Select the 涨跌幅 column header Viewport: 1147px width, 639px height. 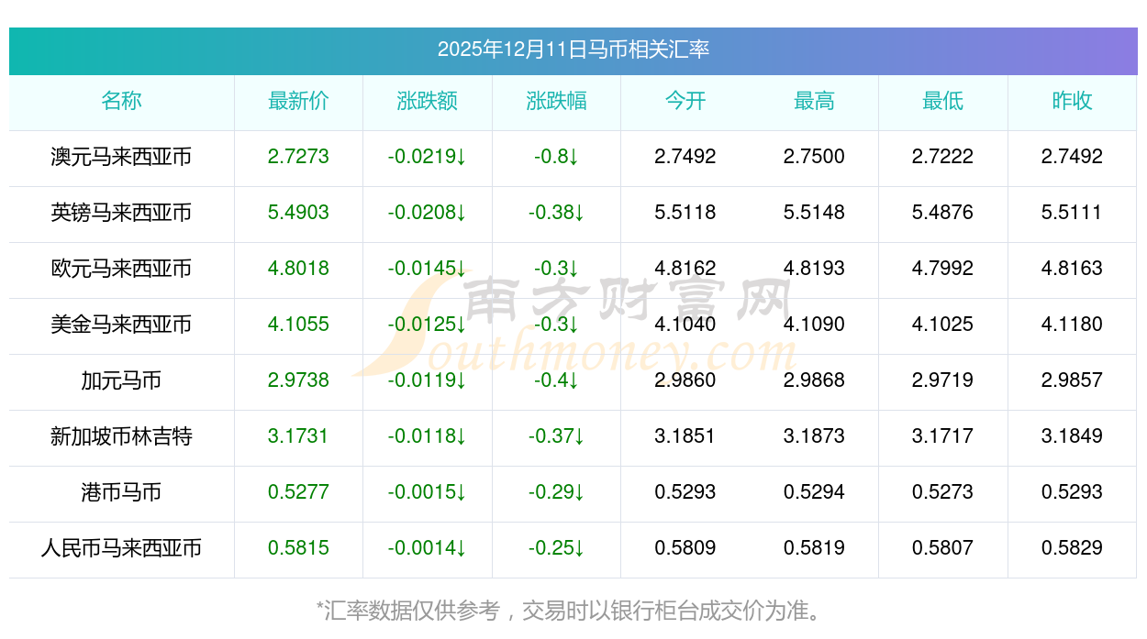click(556, 101)
